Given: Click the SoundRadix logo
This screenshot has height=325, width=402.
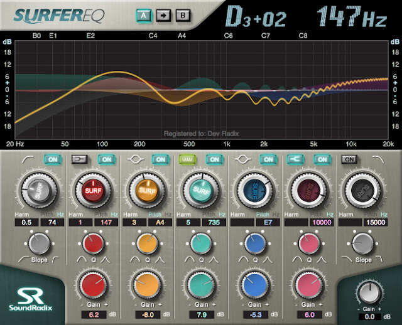Looking at the screenshot, I should pos(31,299).
